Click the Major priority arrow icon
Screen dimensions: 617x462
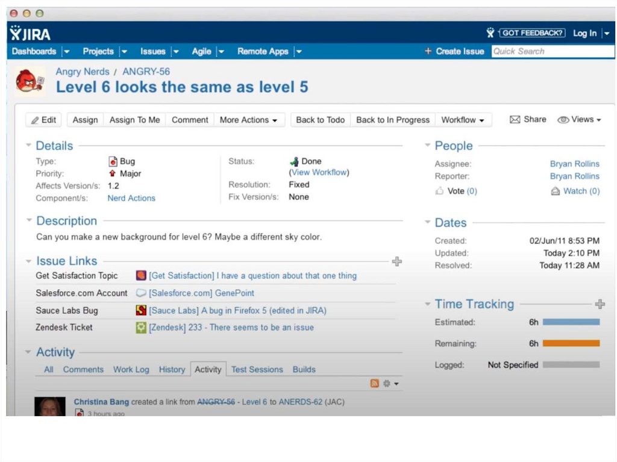point(113,173)
